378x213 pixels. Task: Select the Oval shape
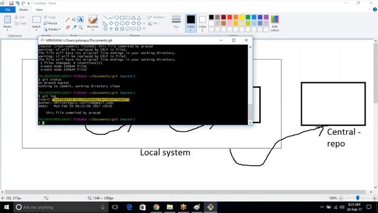(116, 18)
